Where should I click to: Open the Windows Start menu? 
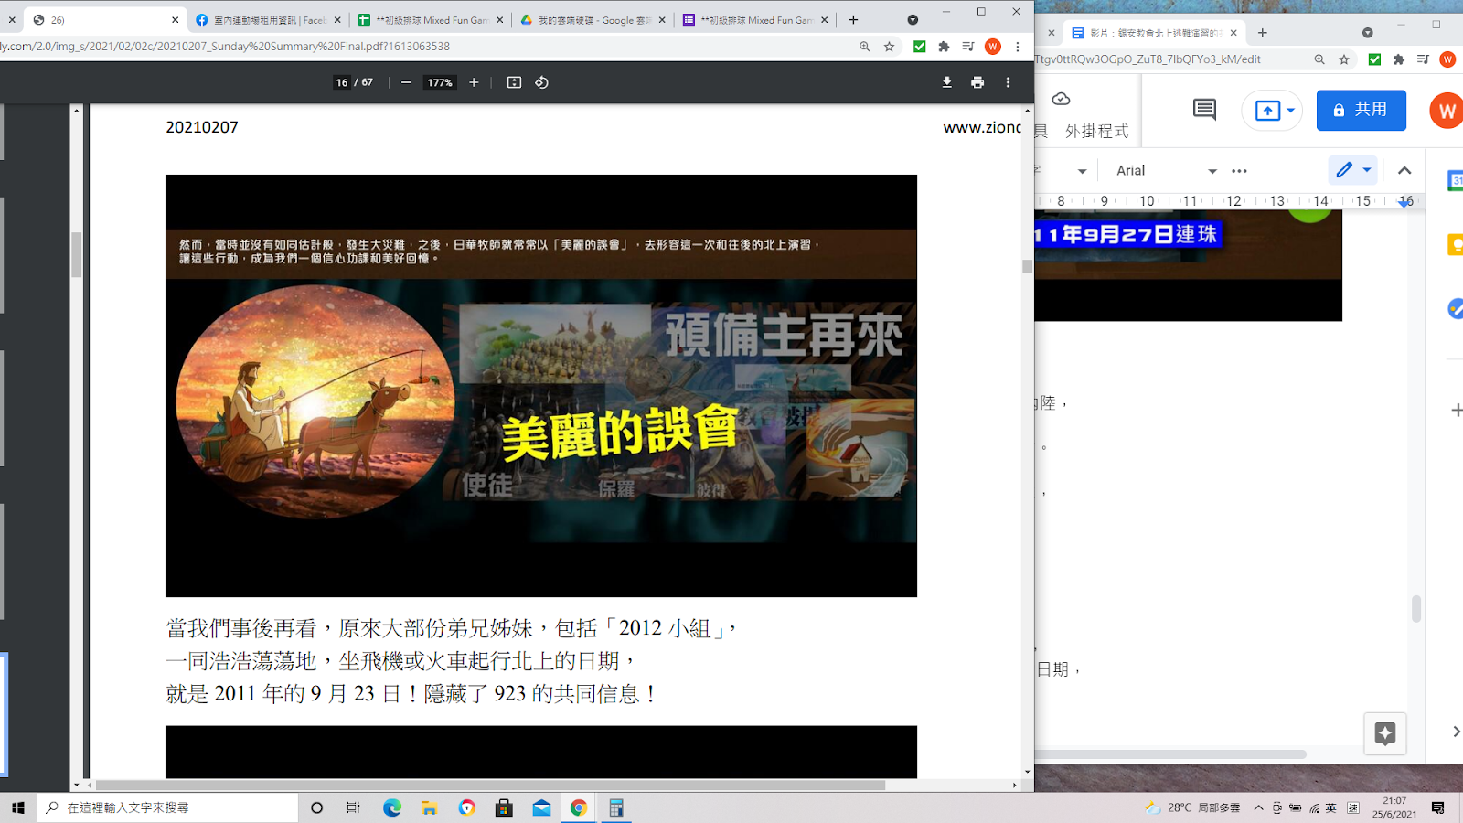coord(18,807)
